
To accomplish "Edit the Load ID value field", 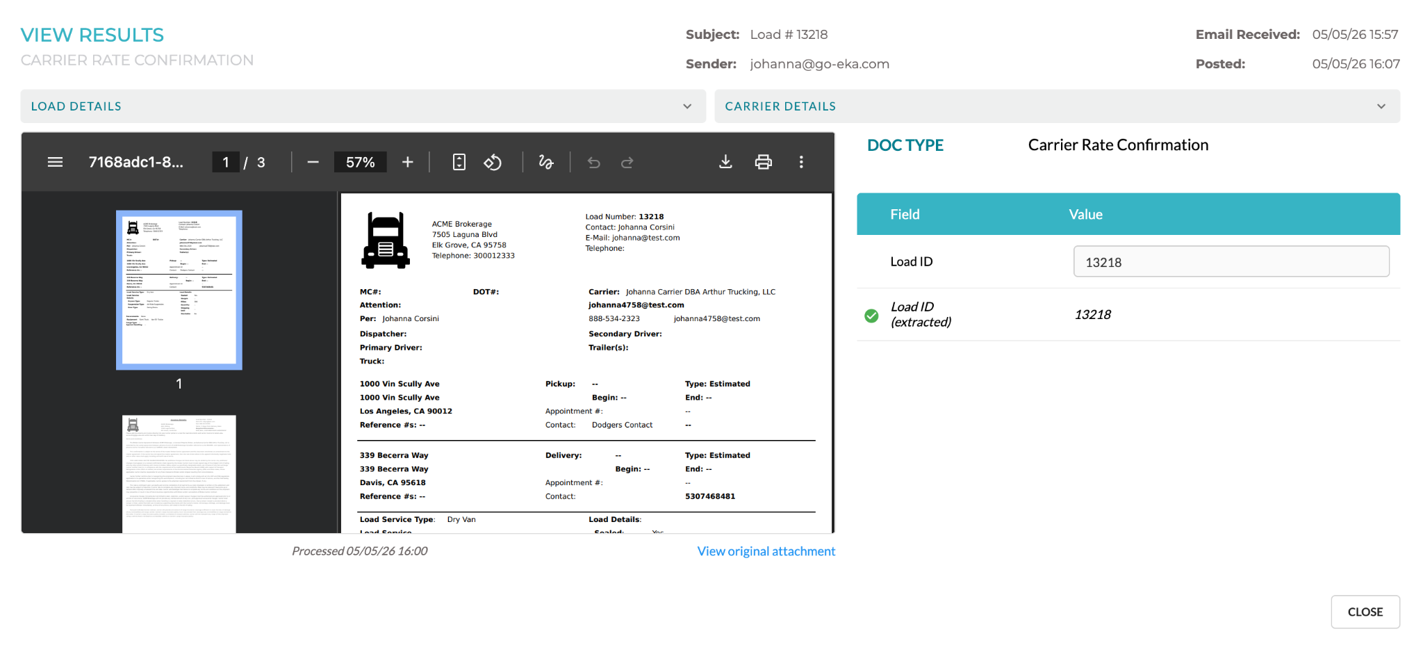I will coord(1231,261).
